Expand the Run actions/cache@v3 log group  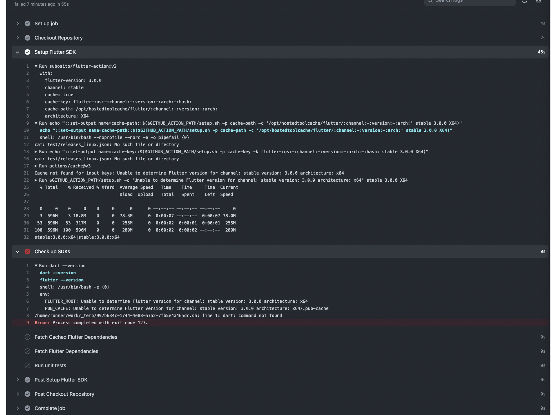point(36,166)
